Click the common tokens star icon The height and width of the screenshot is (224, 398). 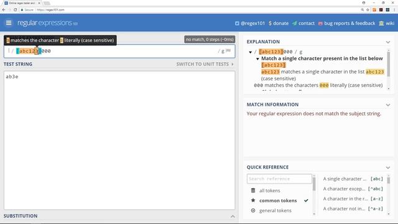pyautogui.click(x=253, y=200)
